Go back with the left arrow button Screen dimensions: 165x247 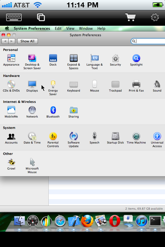pyautogui.click(x=5, y=41)
